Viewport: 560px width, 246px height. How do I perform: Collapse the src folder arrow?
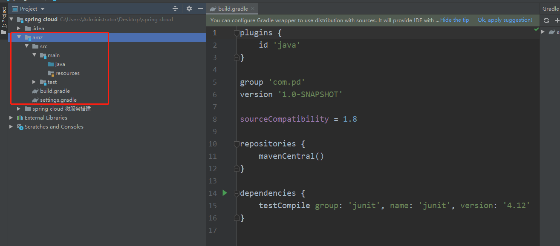point(27,46)
